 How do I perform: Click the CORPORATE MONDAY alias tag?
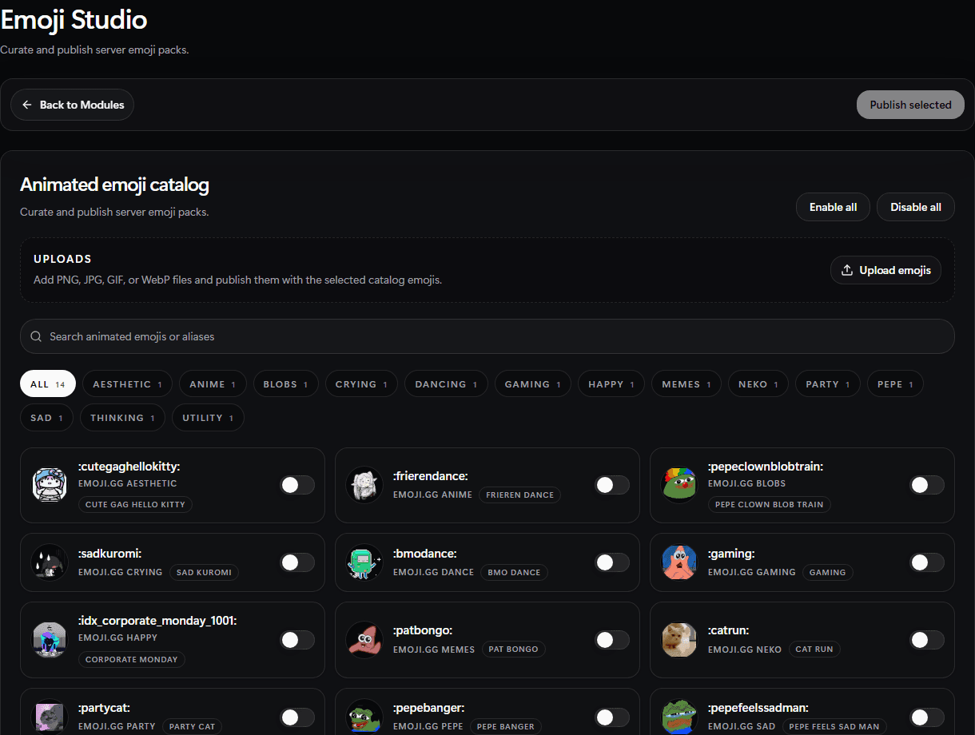132,660
